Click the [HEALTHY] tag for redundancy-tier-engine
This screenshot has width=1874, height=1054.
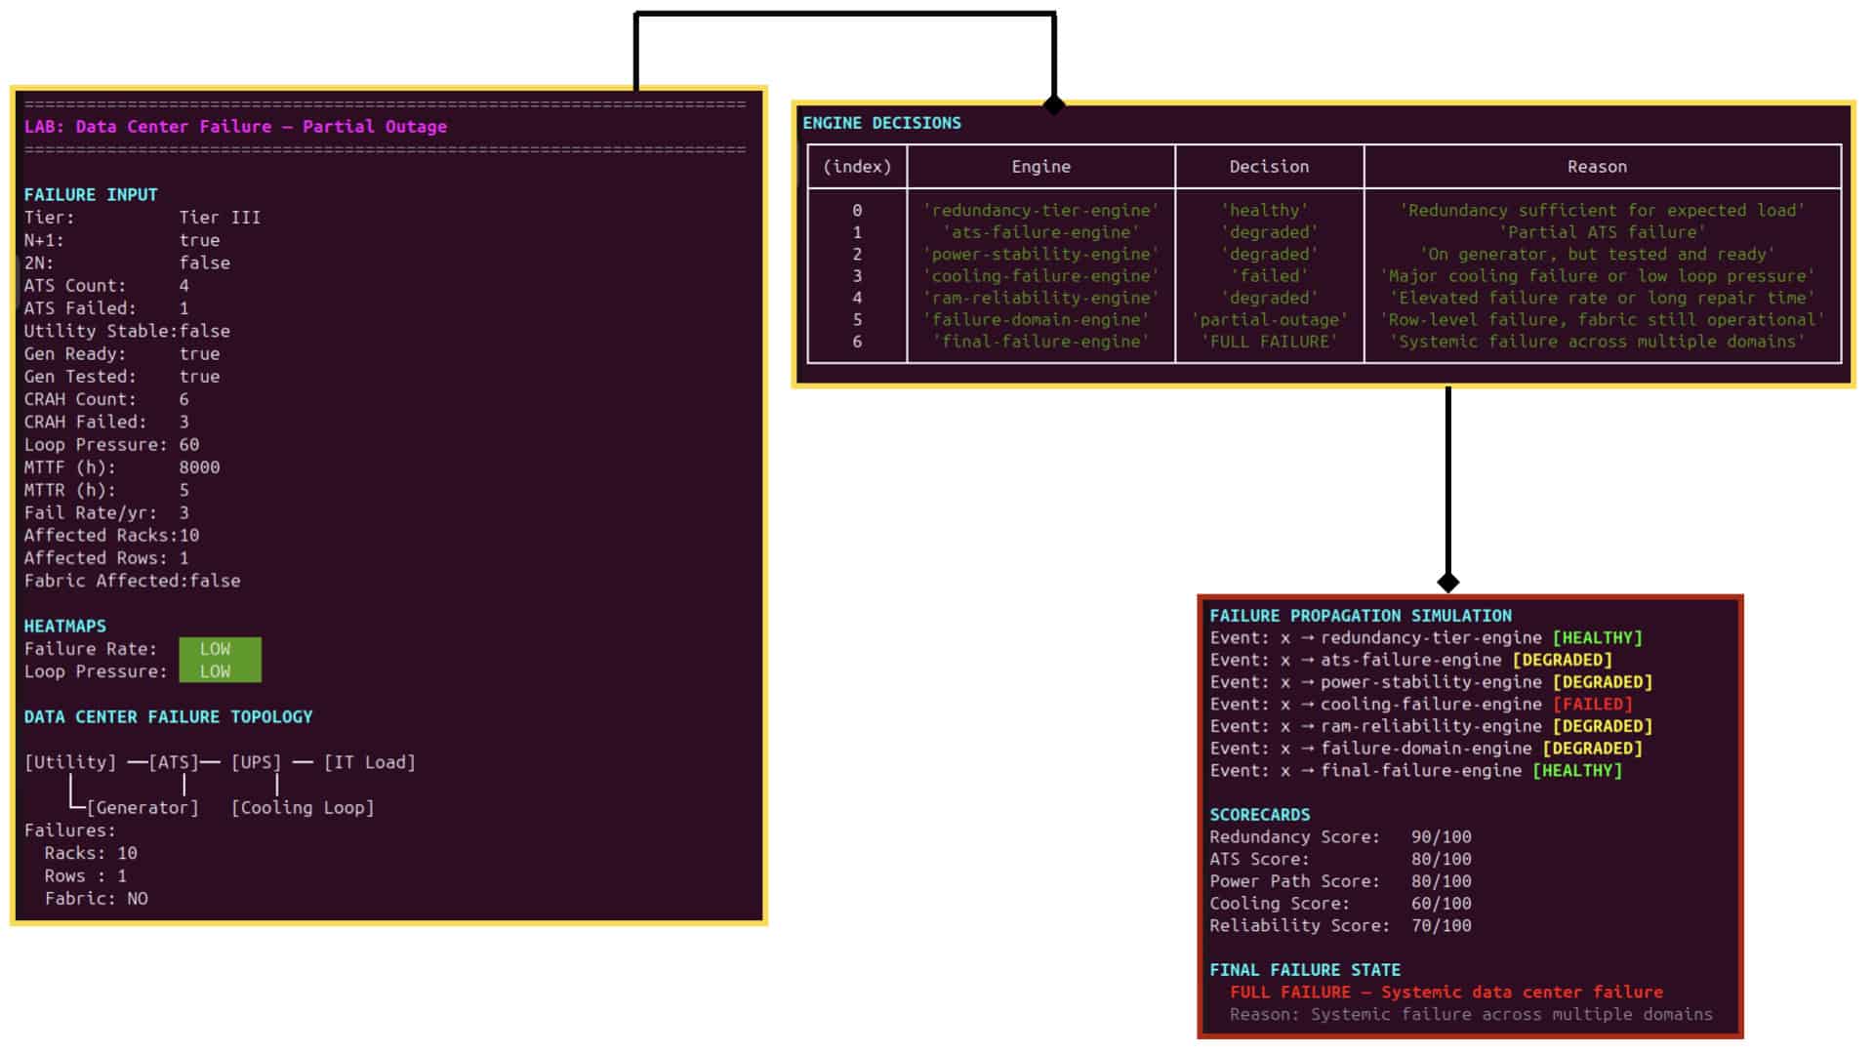tap(1597, 637)
